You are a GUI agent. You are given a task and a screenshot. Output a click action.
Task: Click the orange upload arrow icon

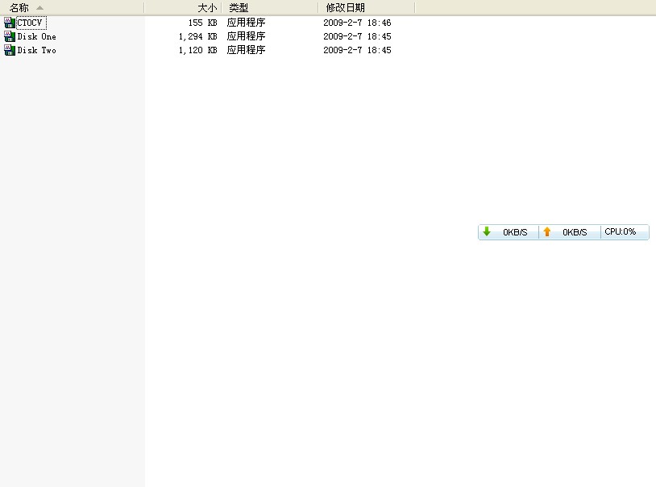pyautogui.click(x=547, y=232)
